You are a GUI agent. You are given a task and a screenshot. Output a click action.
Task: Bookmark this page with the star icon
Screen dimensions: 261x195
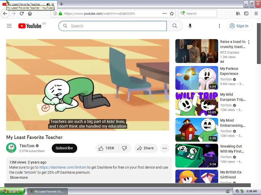[172, 14]
